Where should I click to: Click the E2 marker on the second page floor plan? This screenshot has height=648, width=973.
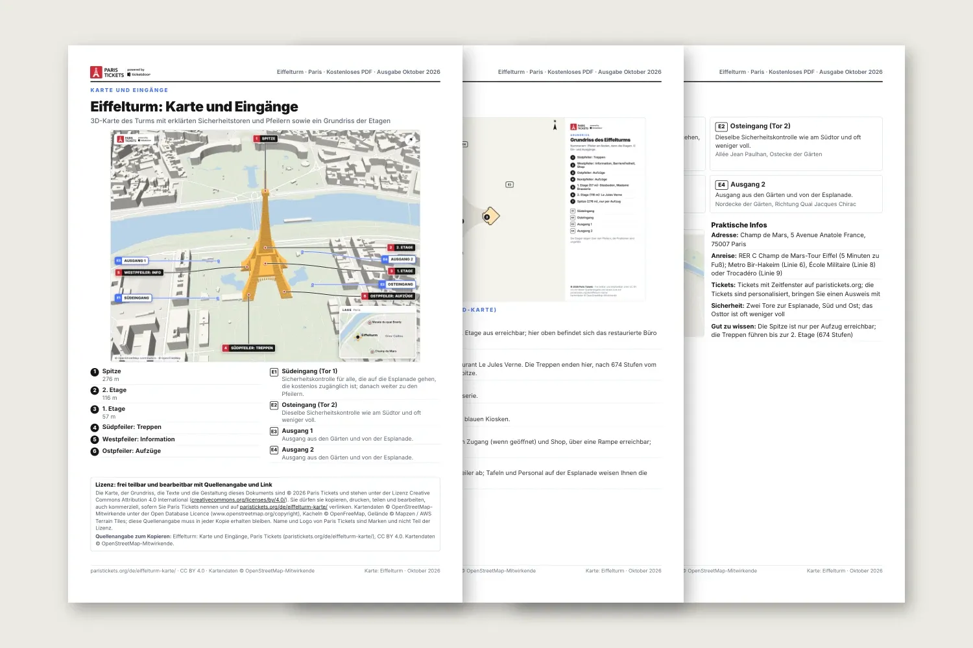click(x=509, y=185)
